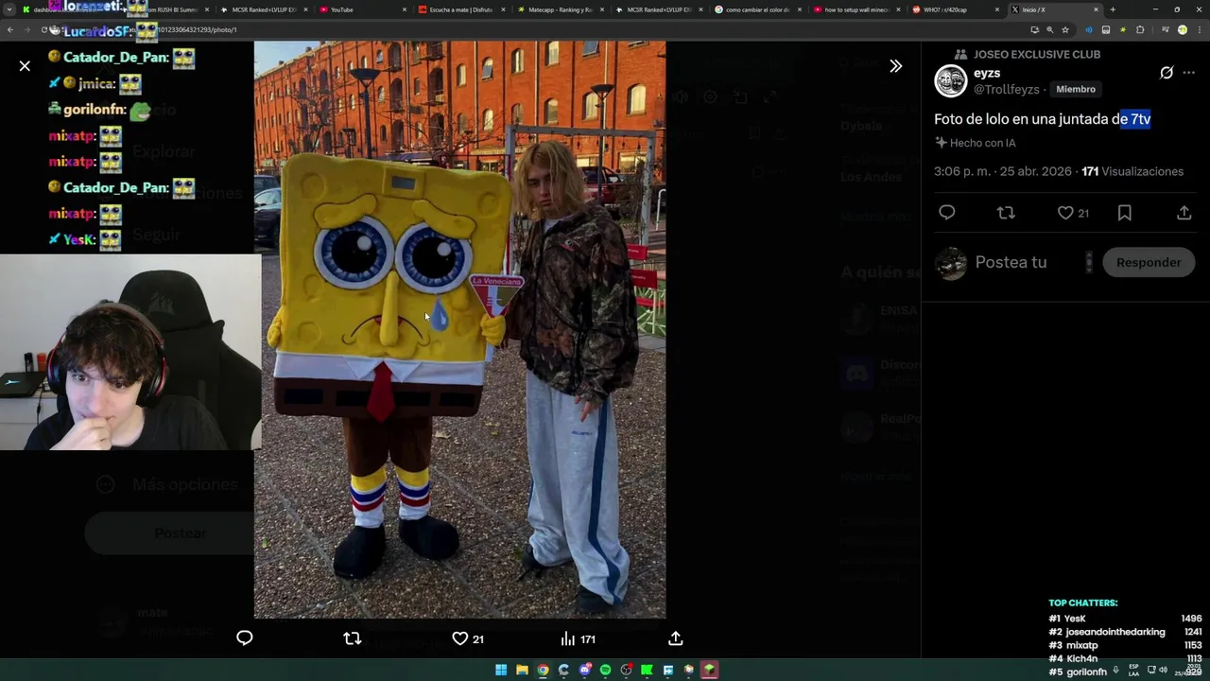1210x681 pixels.
Task: Open the post timestamp 3:06 p. m. link
Action: click(x=1003, y=171)
